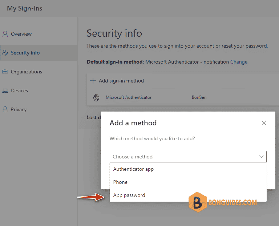Close the Add a method dialog

coord(264,123)
